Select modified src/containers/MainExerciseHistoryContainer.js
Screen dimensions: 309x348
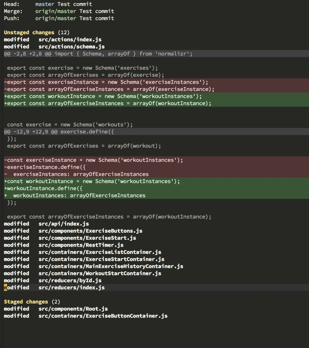tap(111, 266)
